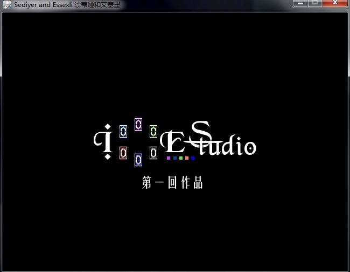Pick the salmon pink square under logo
The width and height of the screenshot is (350, 272).
click(x=187, y=158)
